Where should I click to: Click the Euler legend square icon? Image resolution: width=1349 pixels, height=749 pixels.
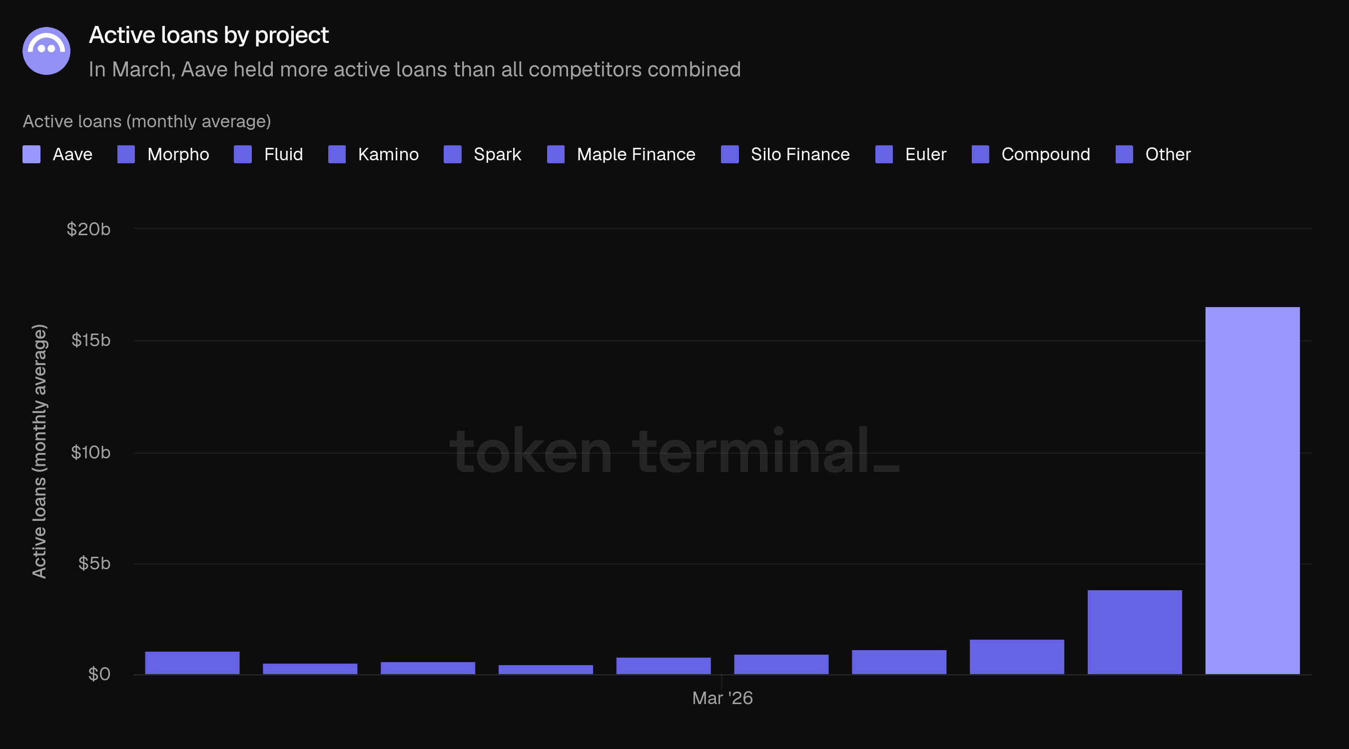click(x=884, y=154)
